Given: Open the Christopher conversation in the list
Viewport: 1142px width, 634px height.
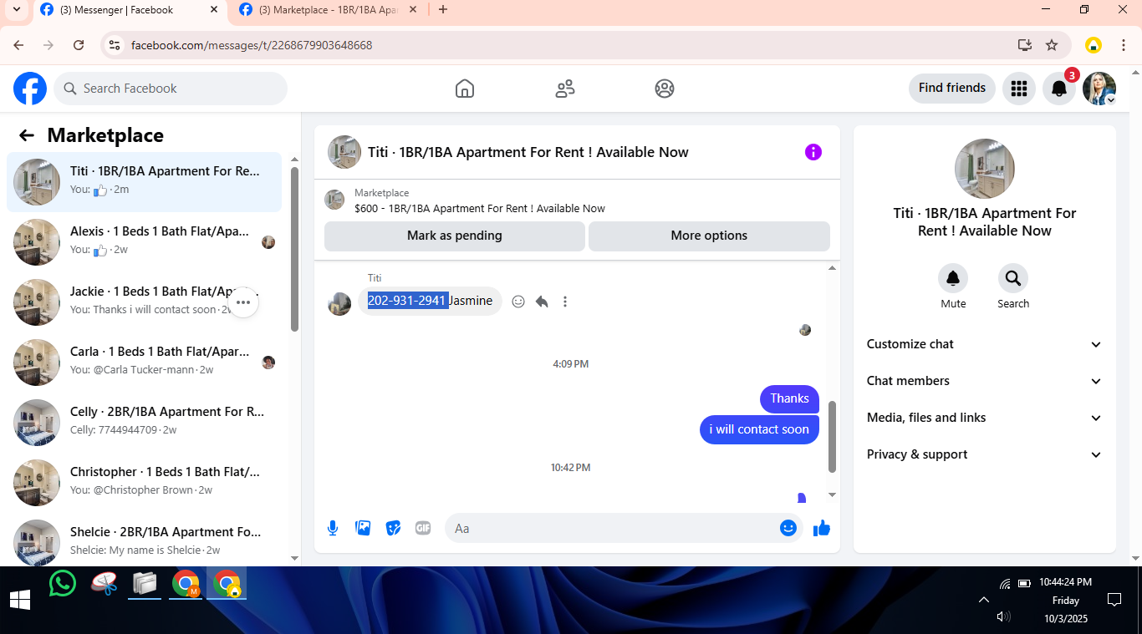Looking at the screenshot, I should (144, 483).
